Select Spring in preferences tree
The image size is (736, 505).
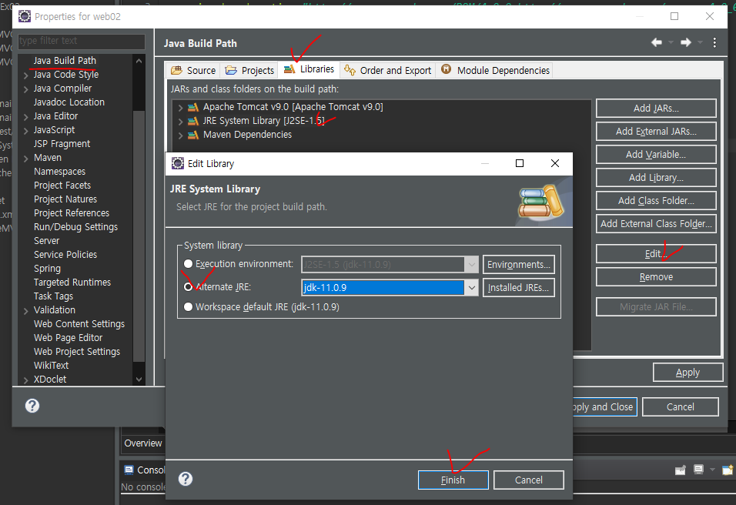point(47,269)
